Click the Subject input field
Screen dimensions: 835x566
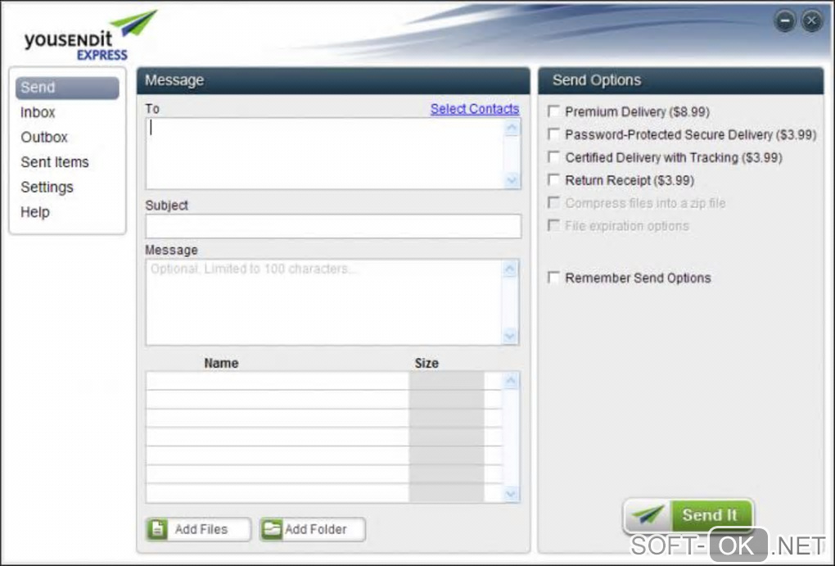click(333, 227)
